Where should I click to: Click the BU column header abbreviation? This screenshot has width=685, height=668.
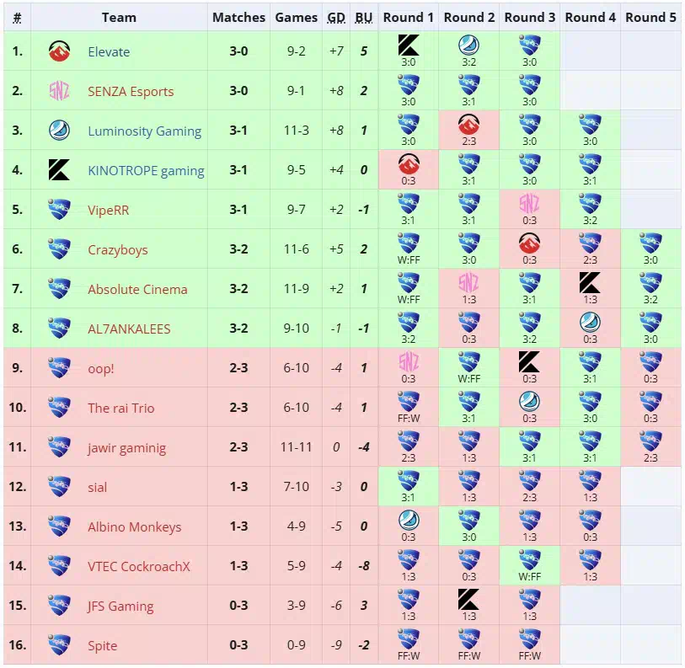[363, 18]
